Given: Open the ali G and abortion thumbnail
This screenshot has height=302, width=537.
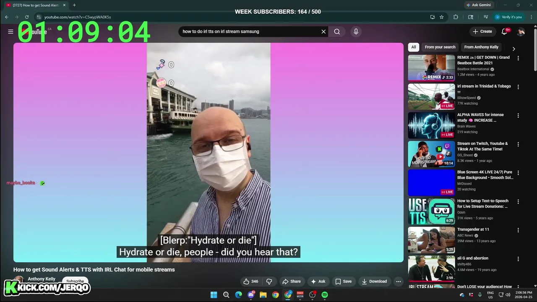Looking at the screenshot, I should 431,268.
